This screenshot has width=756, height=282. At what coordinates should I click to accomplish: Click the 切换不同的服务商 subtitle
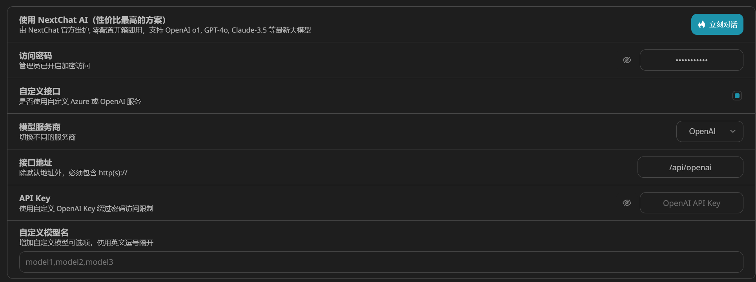(x=47, y=137)
